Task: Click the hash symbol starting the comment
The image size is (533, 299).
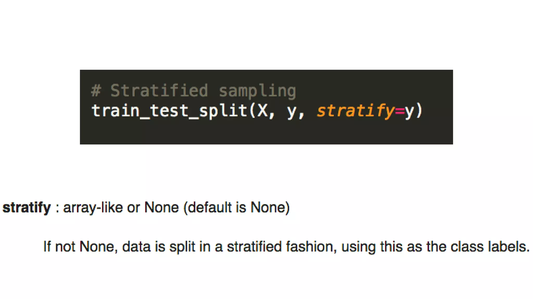Action: point(96,91)
